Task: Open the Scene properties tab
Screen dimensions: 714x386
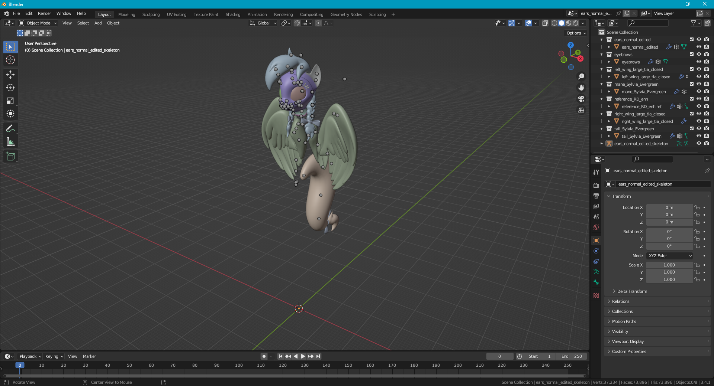Action: [596, 216]
